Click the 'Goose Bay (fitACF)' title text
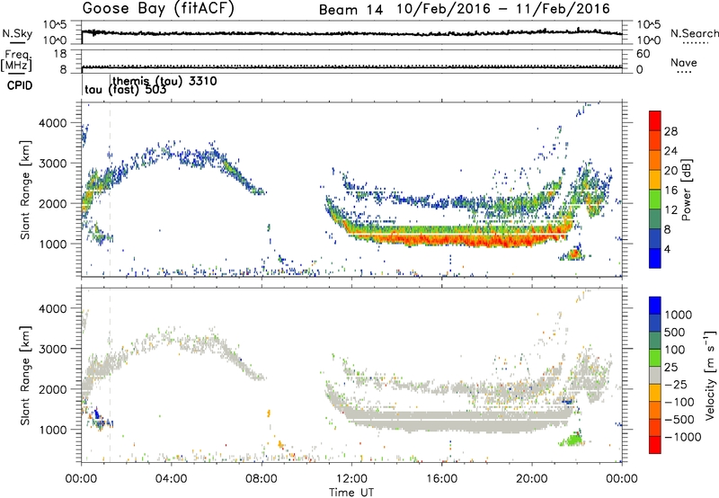Image resolution: width=719 pixels, height=498 pixels. (158, 9)
